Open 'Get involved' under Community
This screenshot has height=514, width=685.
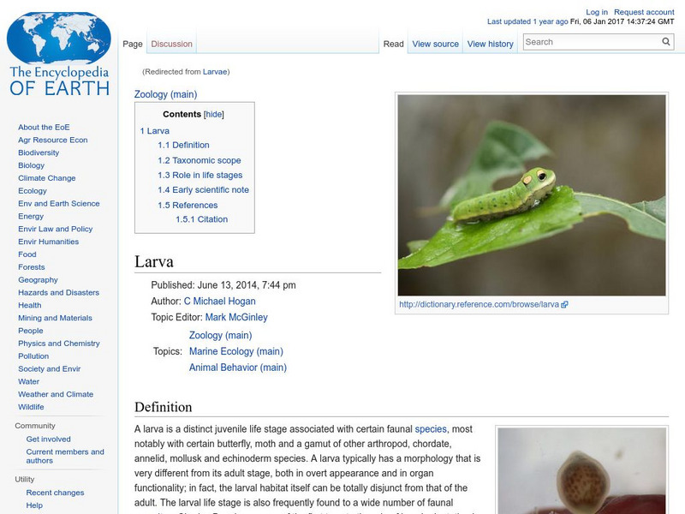point(48,439)
